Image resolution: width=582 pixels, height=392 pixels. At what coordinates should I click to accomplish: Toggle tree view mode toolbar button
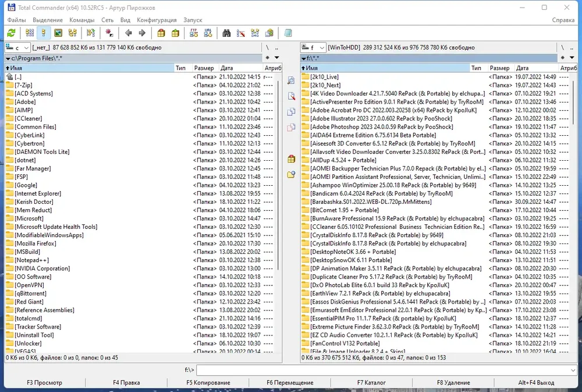point(72,33)
